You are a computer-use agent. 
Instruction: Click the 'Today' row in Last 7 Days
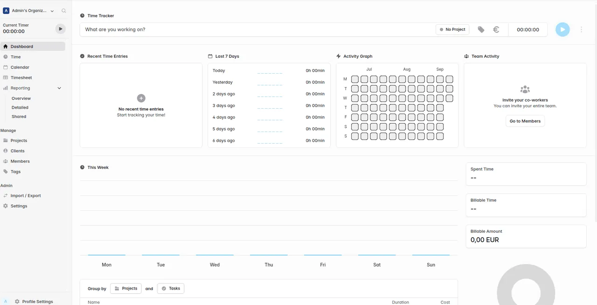click(x=269, y=70)
